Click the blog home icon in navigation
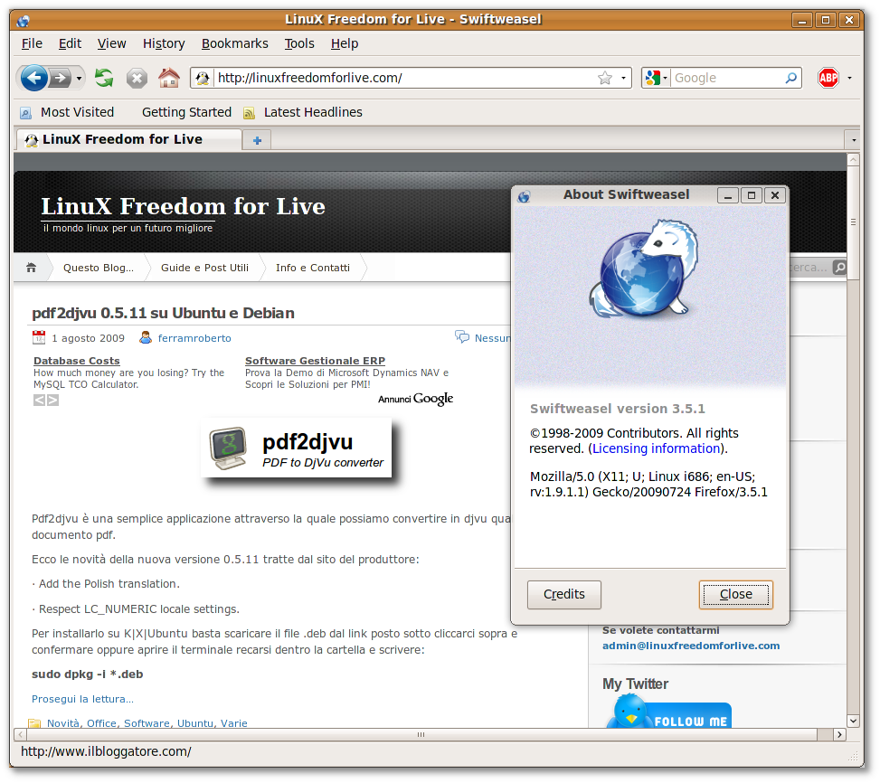The height and width of the screenshot is (783, 880). click(32, 268)
